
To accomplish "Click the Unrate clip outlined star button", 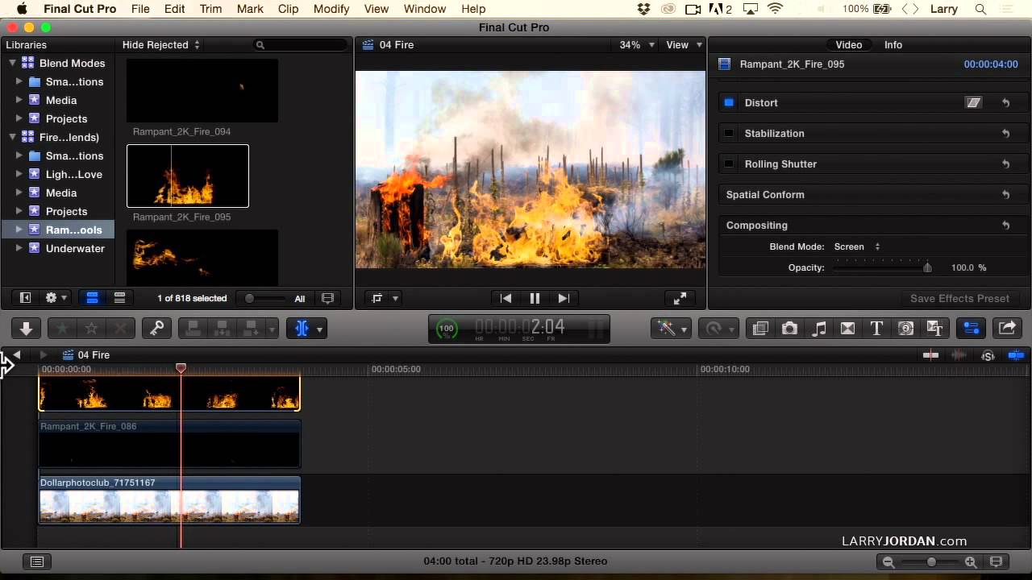I will [92, 328].
